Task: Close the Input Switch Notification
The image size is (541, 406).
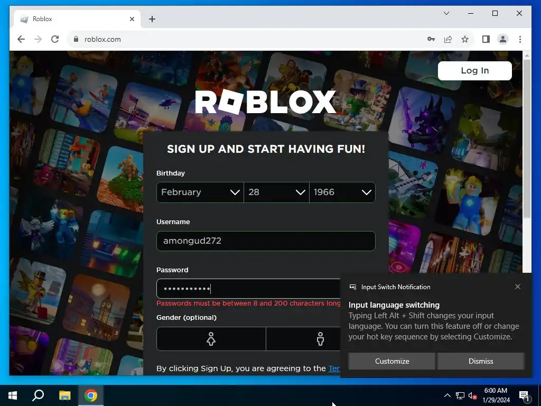Action: pos(518,287)
